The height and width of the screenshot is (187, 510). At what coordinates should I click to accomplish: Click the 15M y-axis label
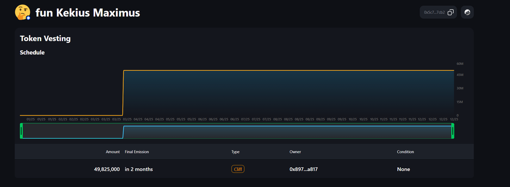(x=460, y=102)
